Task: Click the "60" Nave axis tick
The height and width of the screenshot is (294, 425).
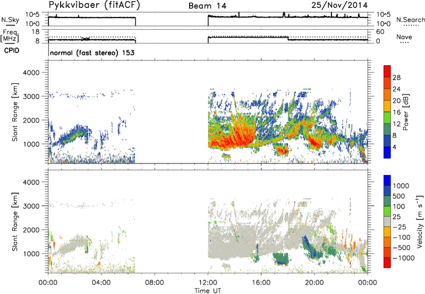Action: pyautogui.click(x=380, y=32)
